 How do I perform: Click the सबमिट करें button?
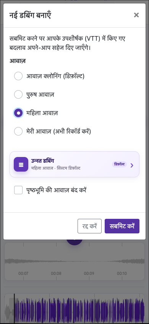coord(122,226)
